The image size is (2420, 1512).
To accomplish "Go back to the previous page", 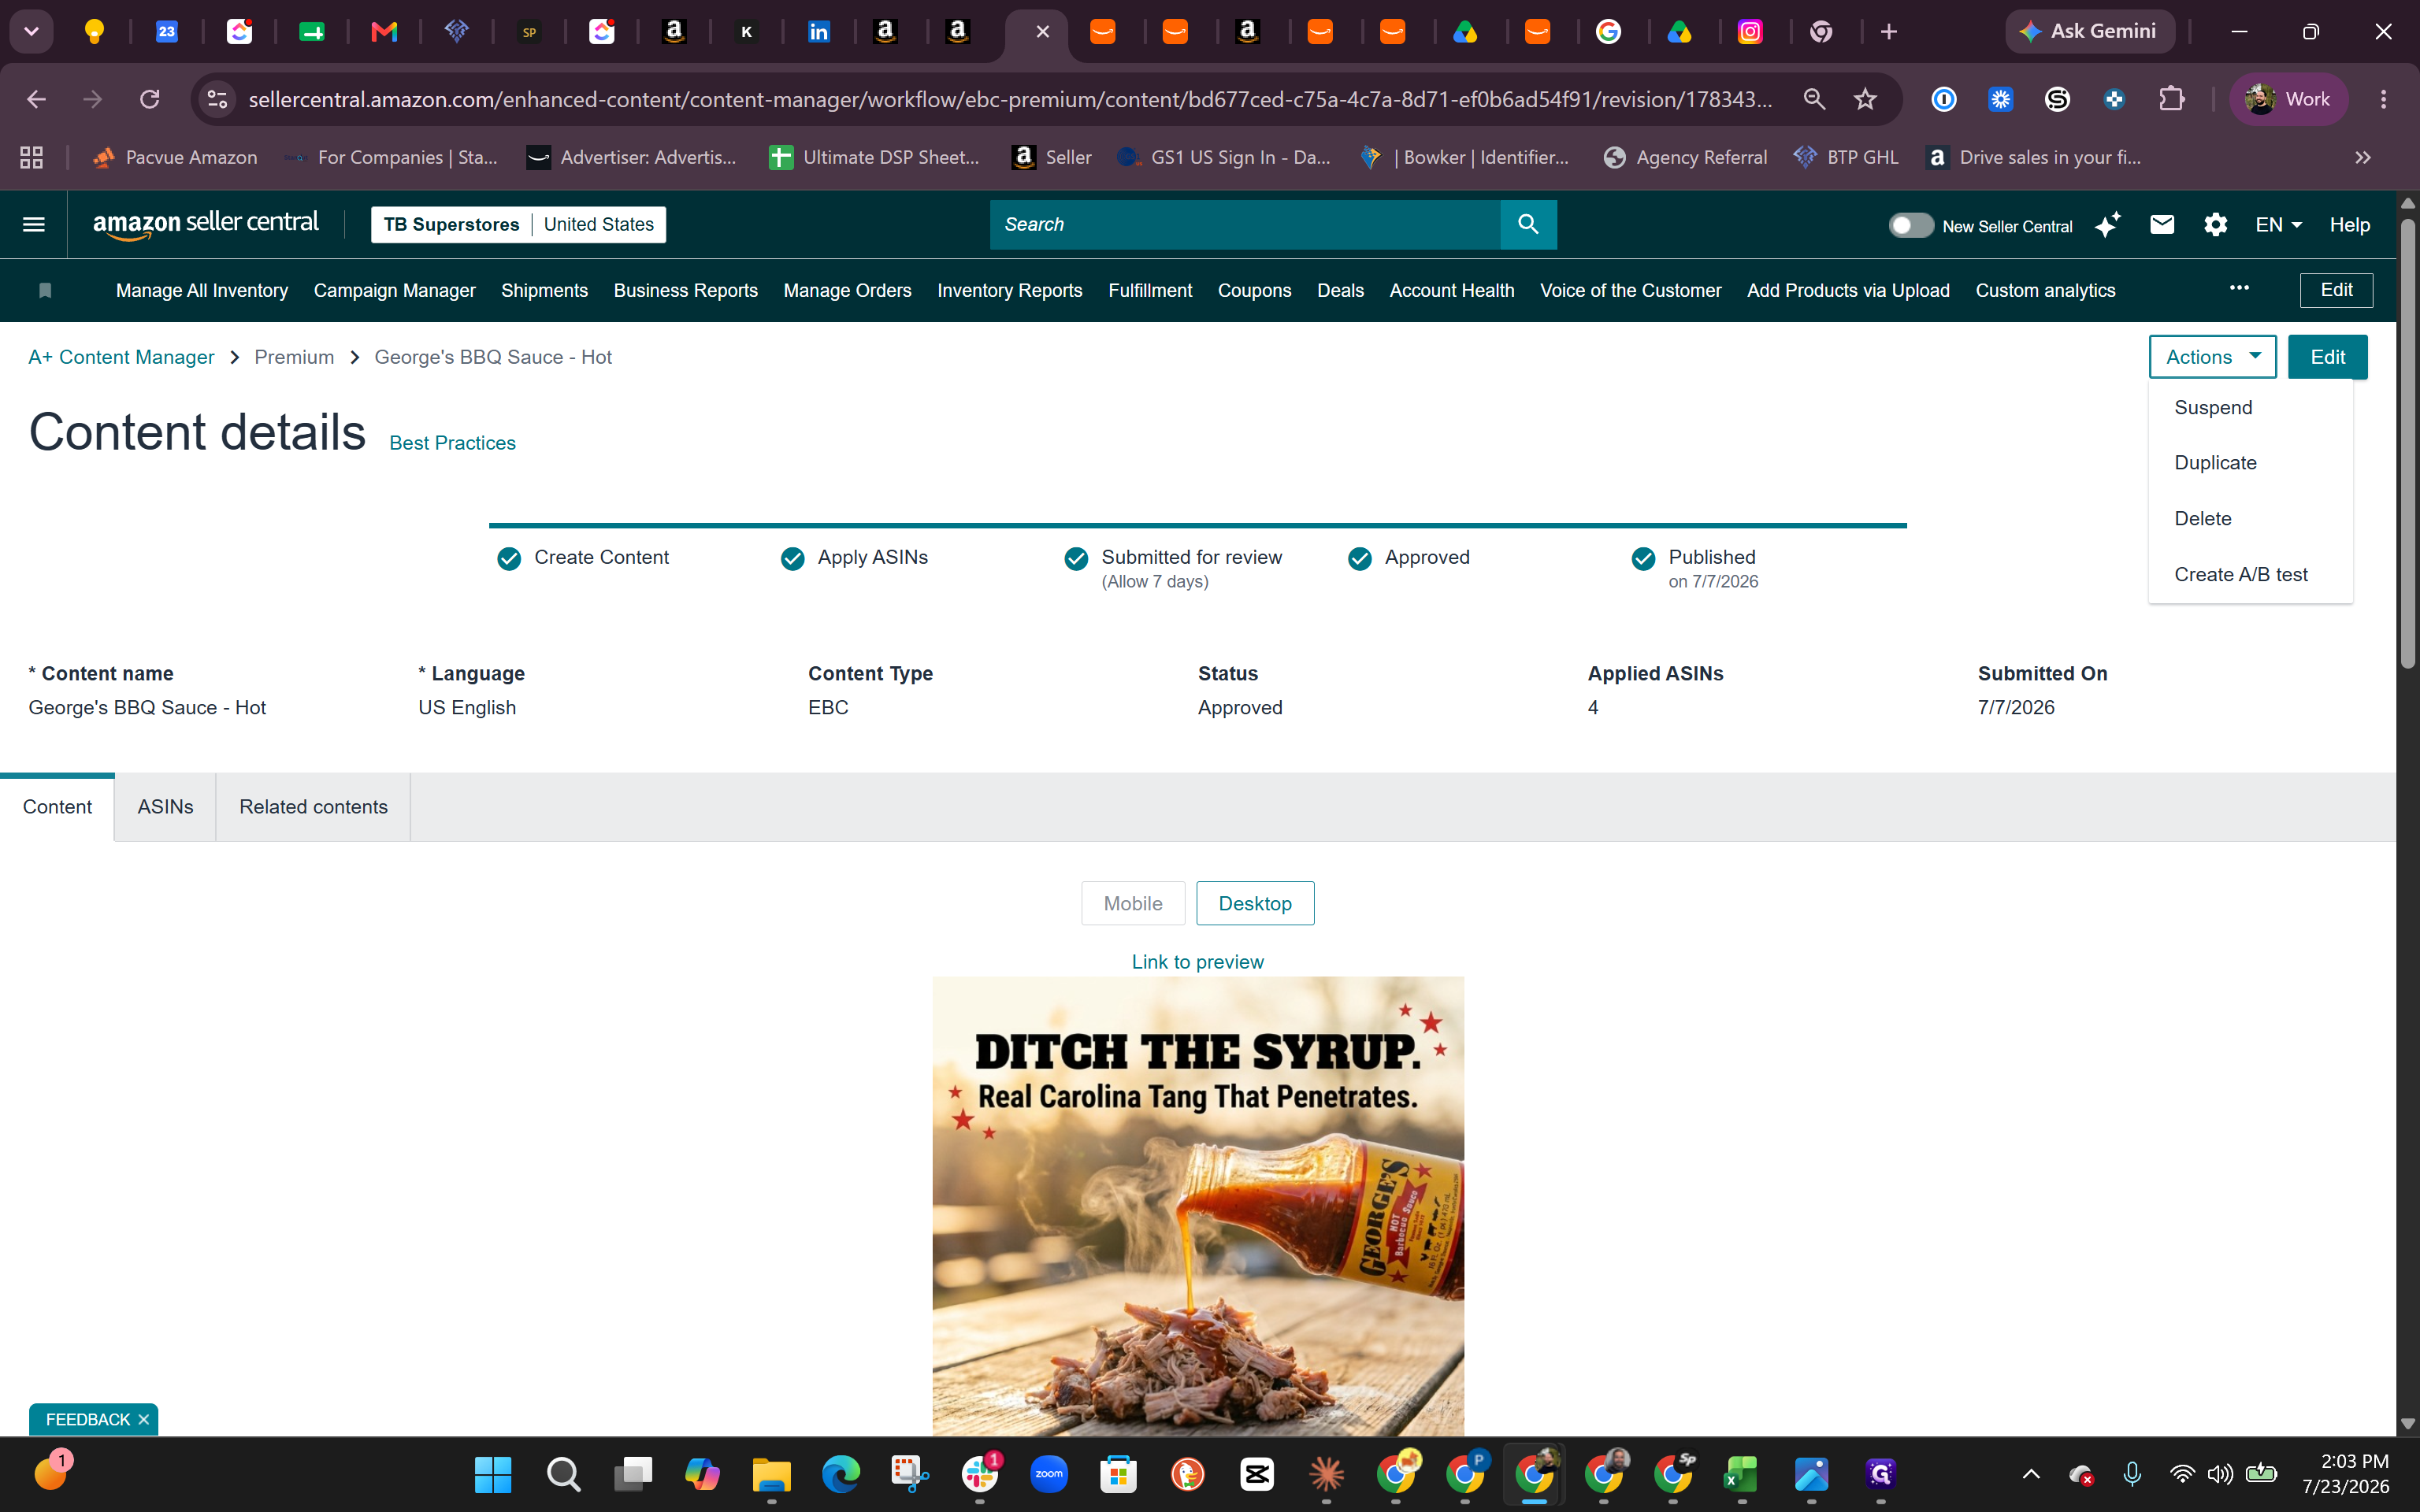I will coord(36,99).
